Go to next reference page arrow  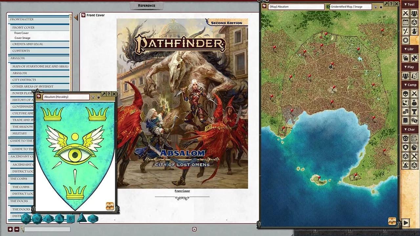194,229
